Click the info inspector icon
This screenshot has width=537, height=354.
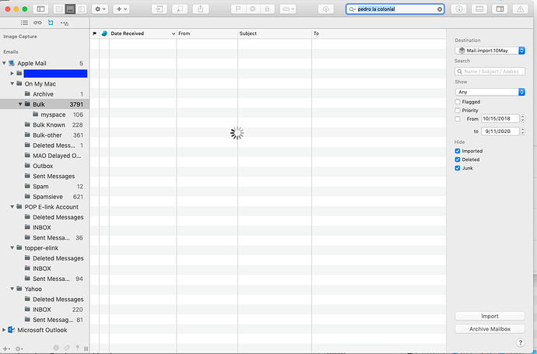coord(459,9)
